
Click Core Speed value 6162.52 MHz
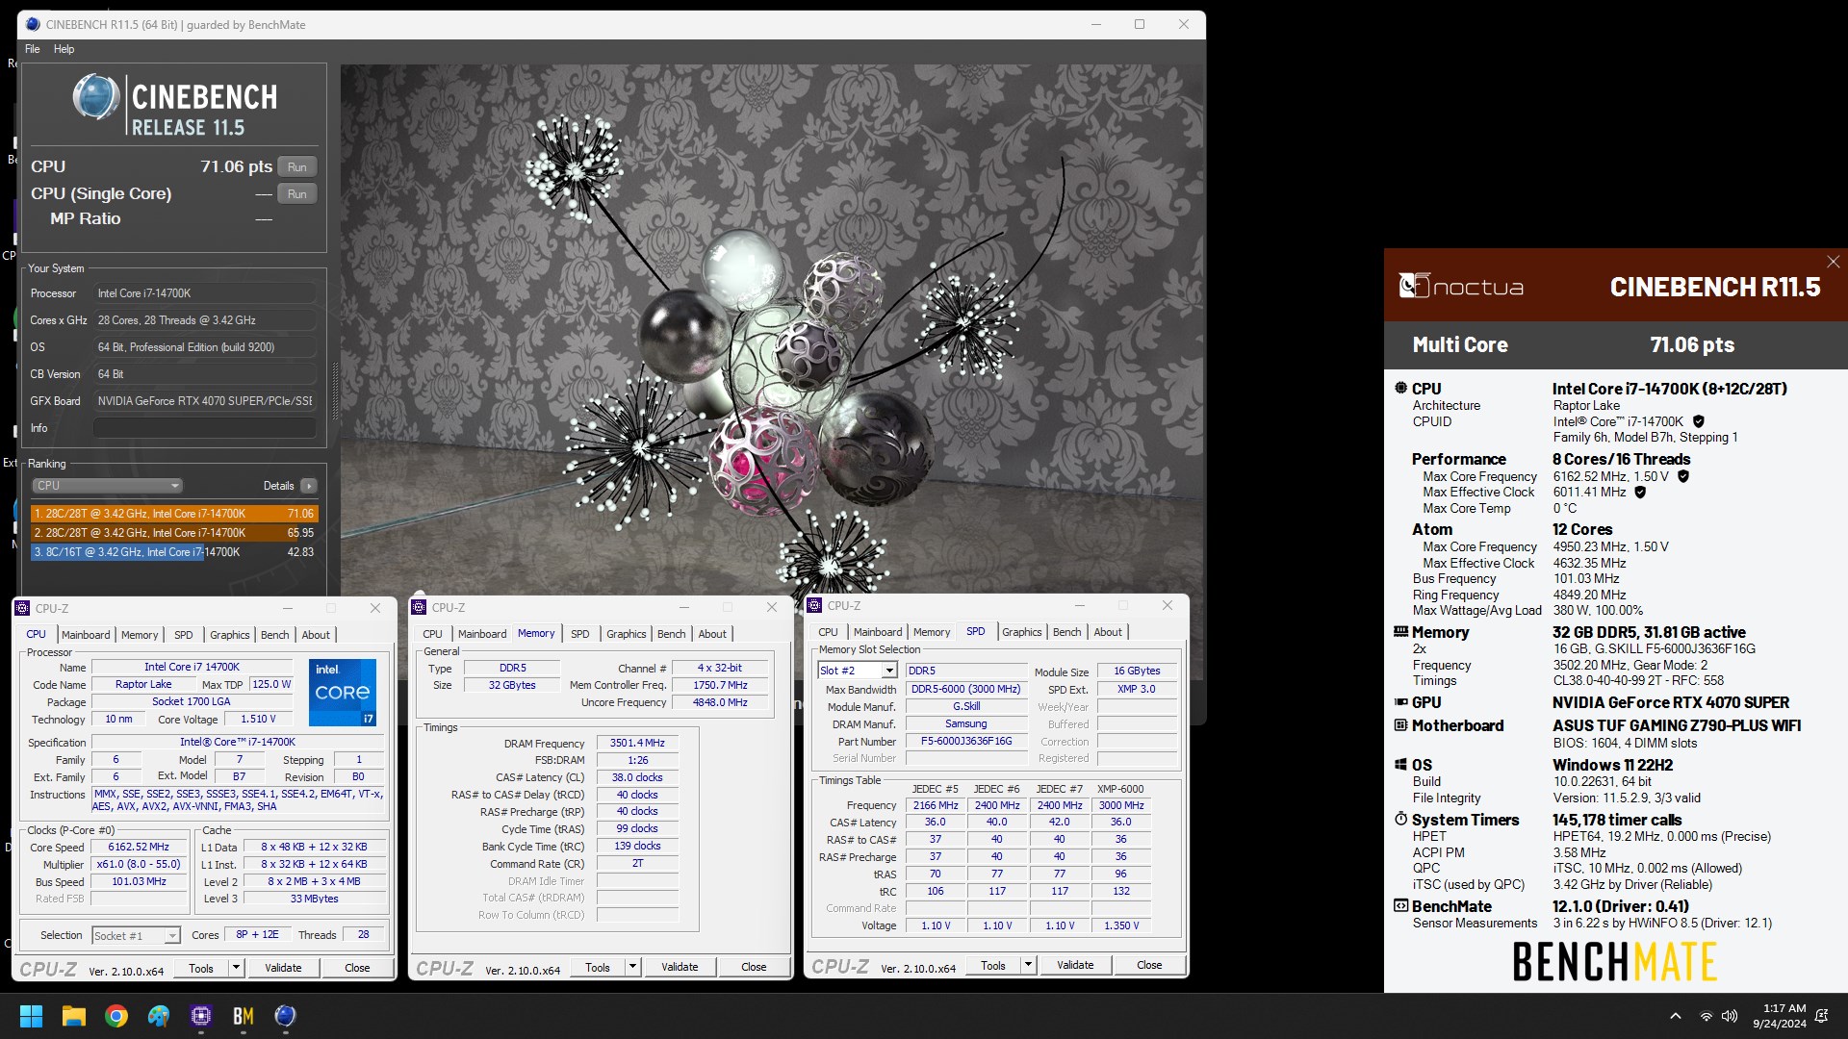point(139,847)
